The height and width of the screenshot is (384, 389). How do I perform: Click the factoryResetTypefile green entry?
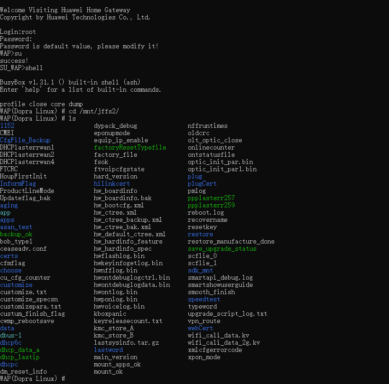click(130, 147)
